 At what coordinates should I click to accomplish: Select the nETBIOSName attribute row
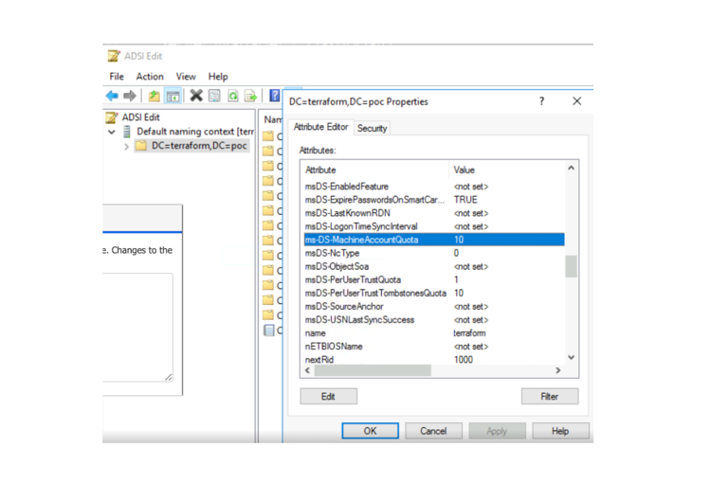tap(434, 347)
